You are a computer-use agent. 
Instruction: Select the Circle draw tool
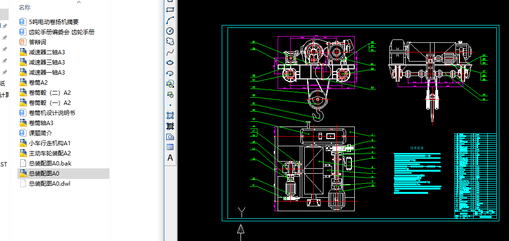point(170,31)
